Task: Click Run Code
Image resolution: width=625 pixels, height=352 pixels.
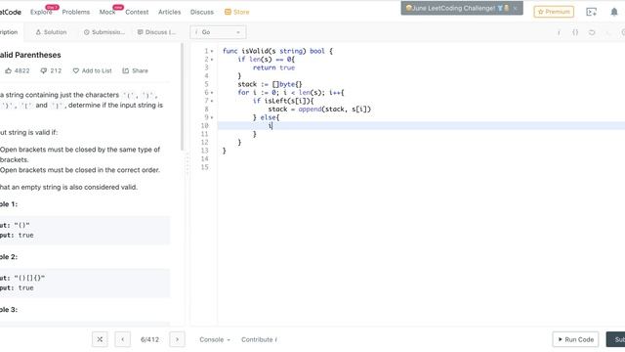Action: coord(575,339)
